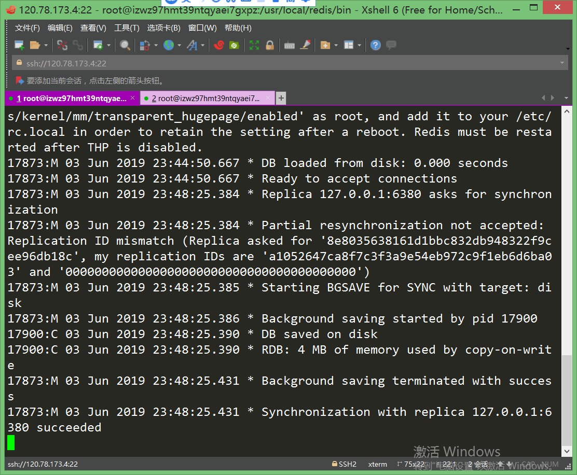
Task: Expand the encoding dropdown arrow
Action: point(179,45)
